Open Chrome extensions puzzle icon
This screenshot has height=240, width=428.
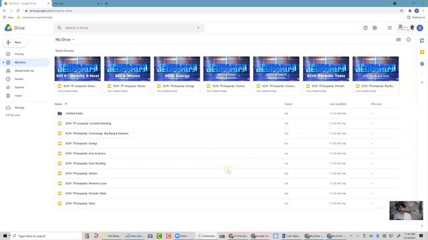tap(410, 11)
